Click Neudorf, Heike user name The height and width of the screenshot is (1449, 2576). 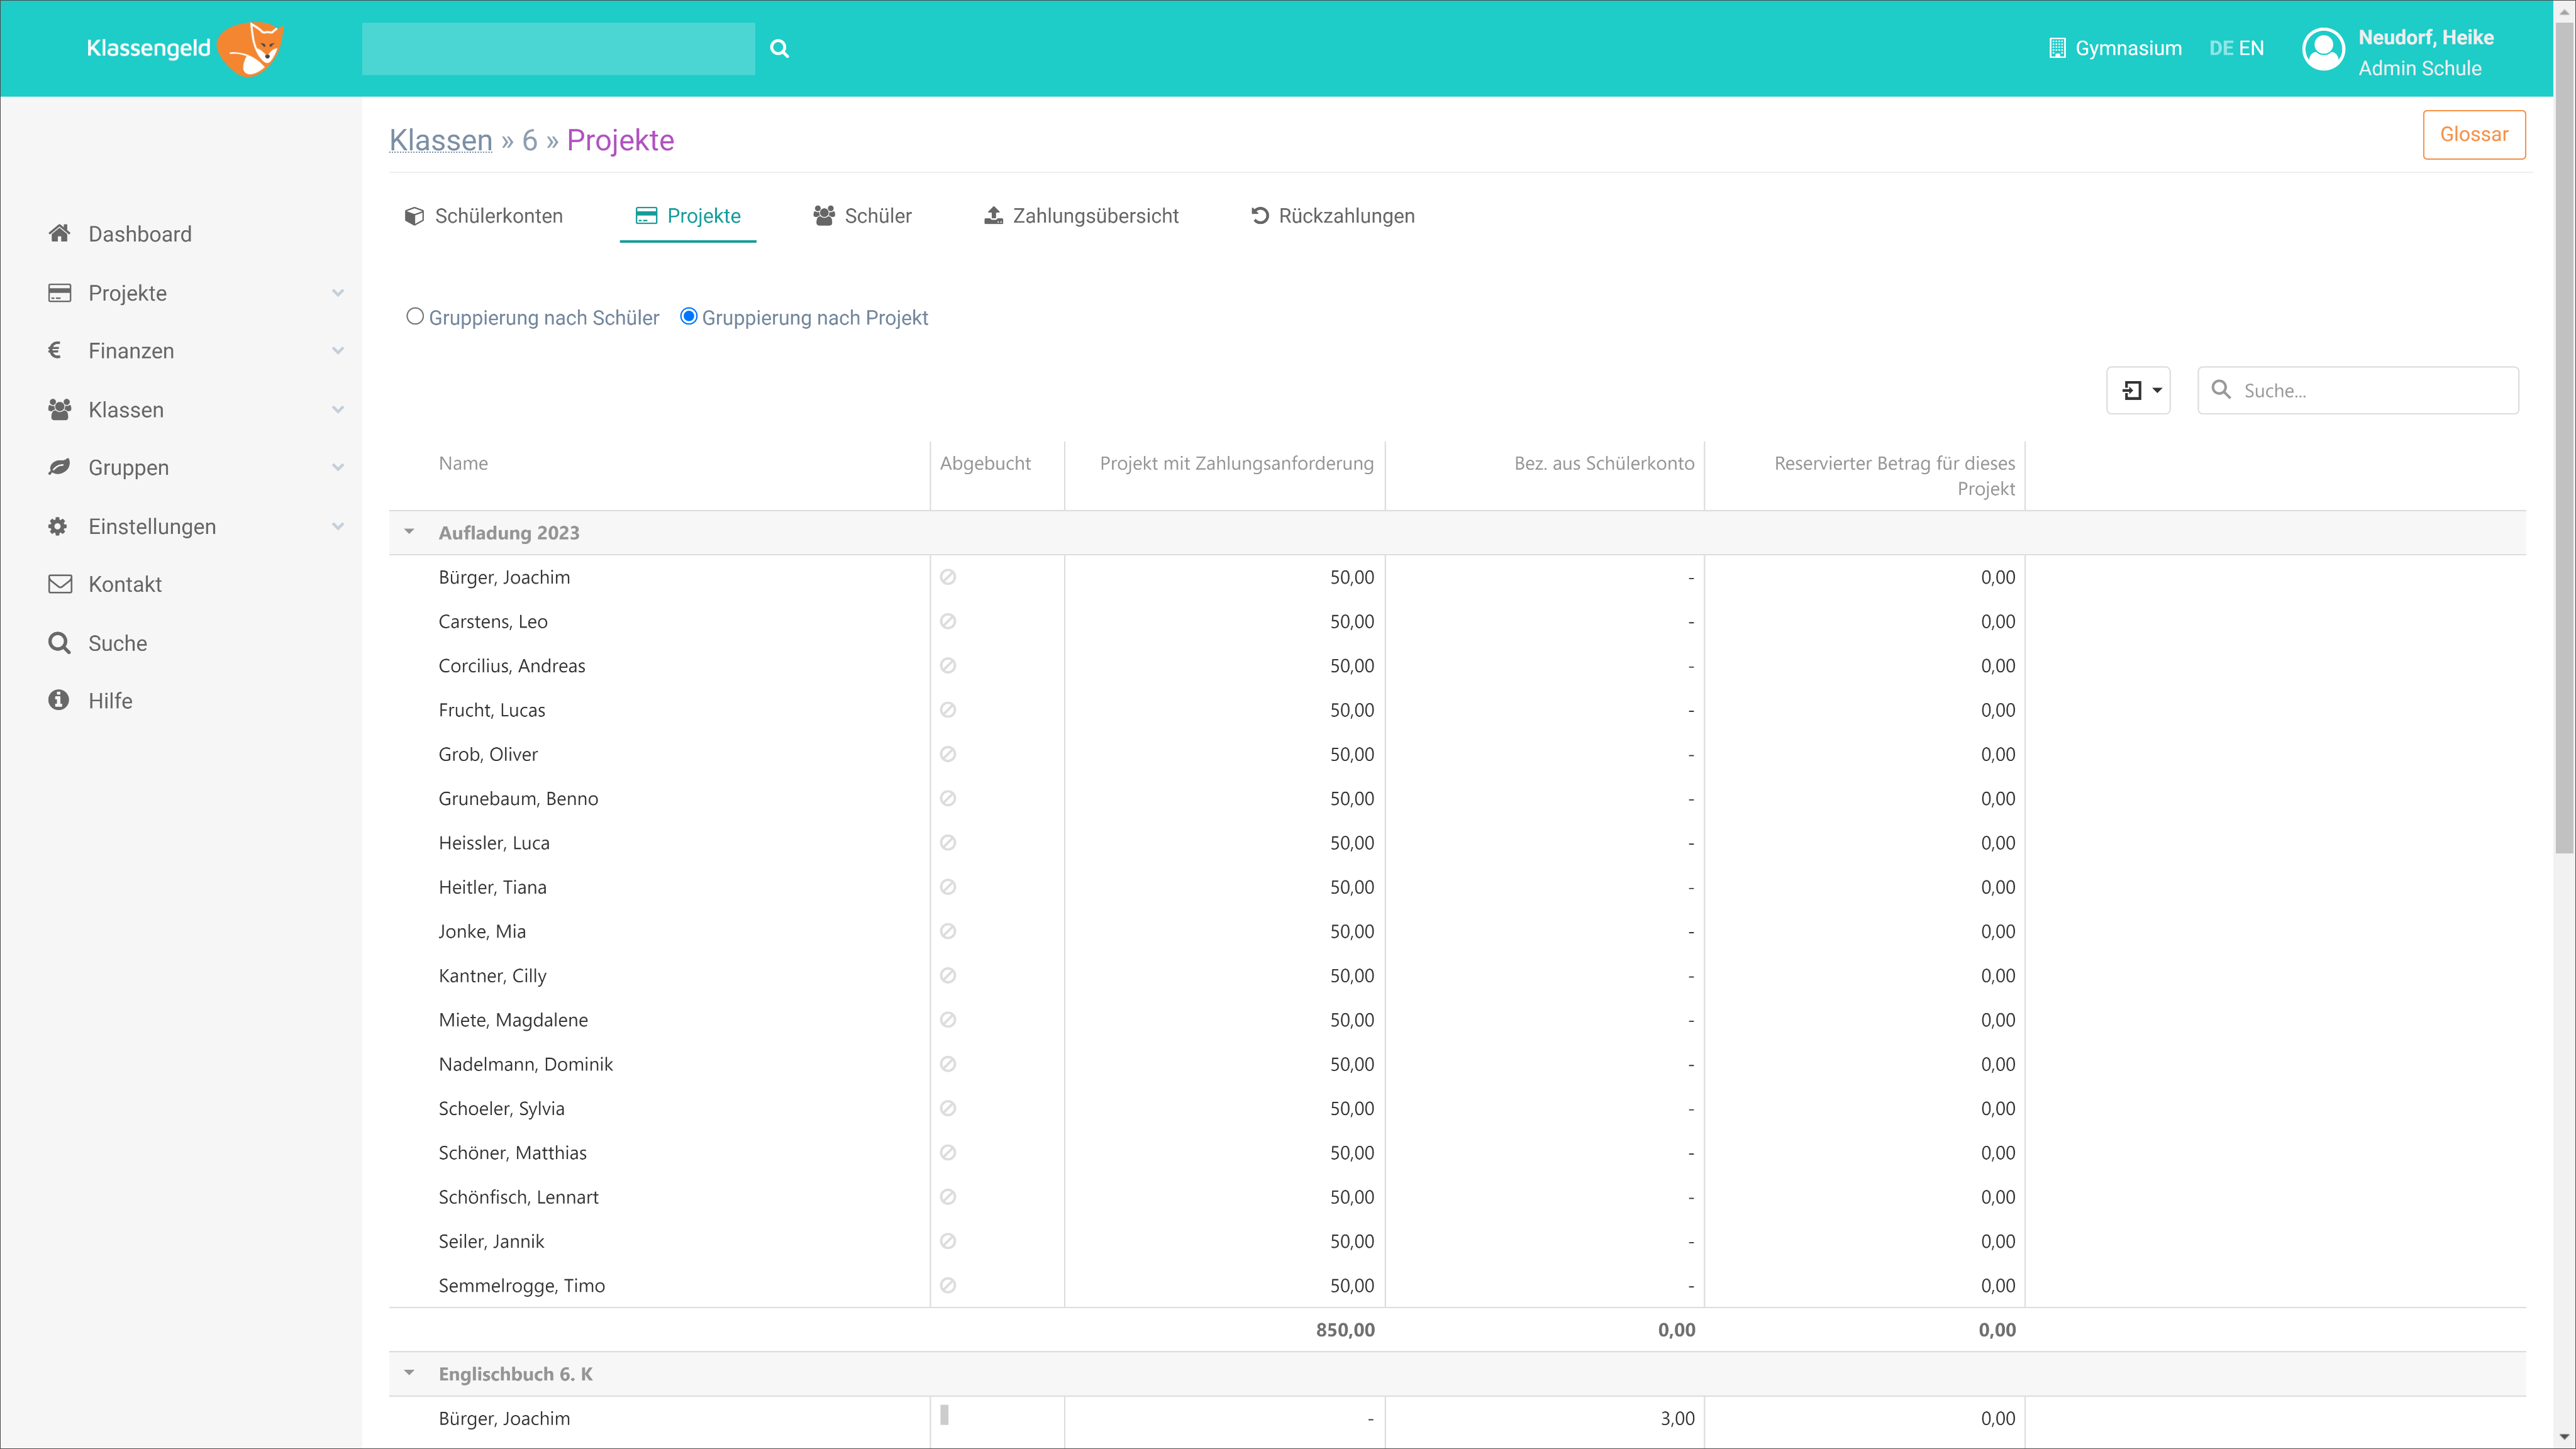(x=2426, y=37)
